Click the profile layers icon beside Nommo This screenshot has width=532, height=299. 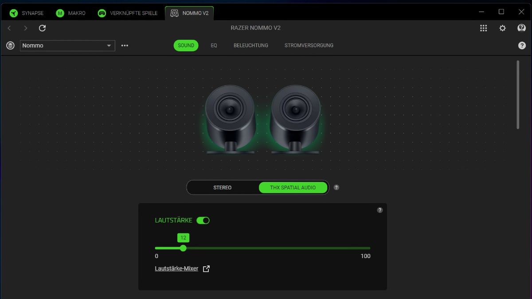pos(10,46)
